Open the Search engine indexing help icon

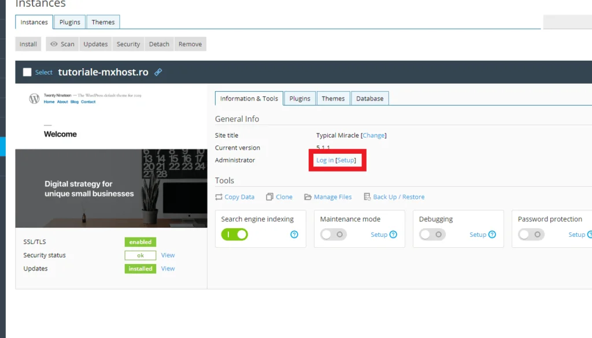click(x=294, y=235)
